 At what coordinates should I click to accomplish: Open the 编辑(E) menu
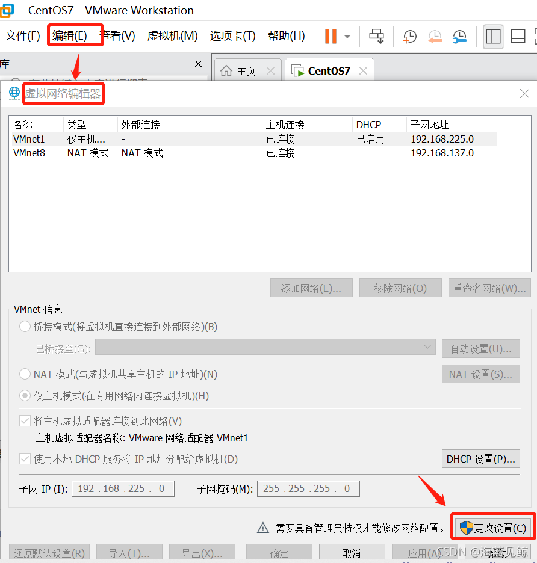coord(70,36)
